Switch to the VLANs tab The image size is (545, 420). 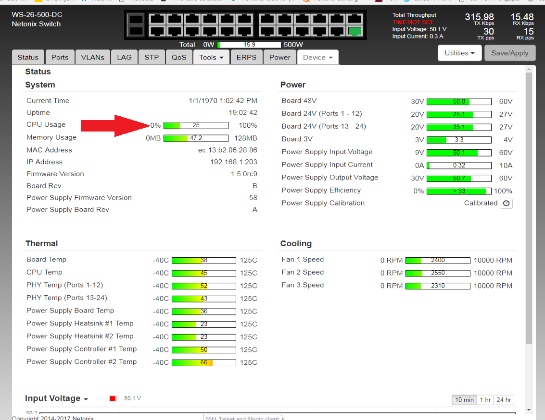(92, 57)
